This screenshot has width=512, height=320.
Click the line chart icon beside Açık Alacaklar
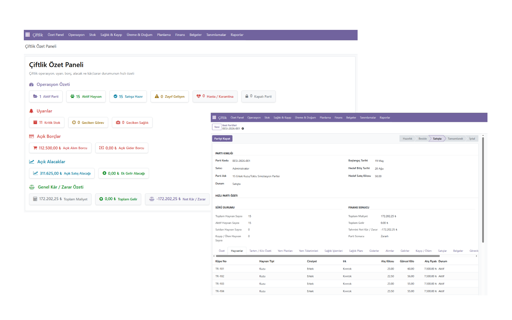tap(32, 162)
